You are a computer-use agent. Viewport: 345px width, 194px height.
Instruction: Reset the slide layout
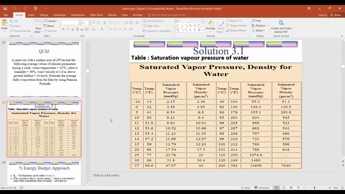click(x=49, y=26)
